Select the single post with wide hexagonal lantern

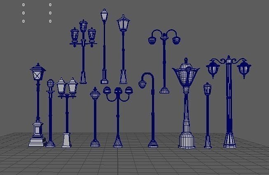pyautogui.click(x=123, y=49)
